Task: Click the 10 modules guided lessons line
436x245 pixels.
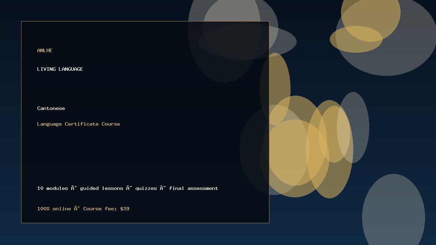Action: 128,188
